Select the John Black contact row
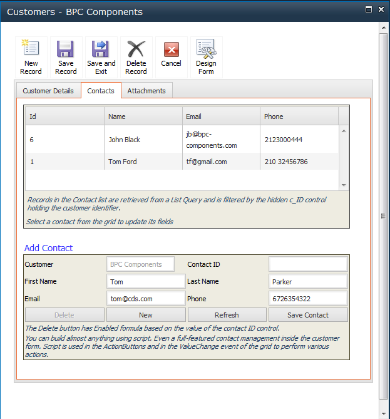This screenshot has width=390, height=419. coord(182,140)
